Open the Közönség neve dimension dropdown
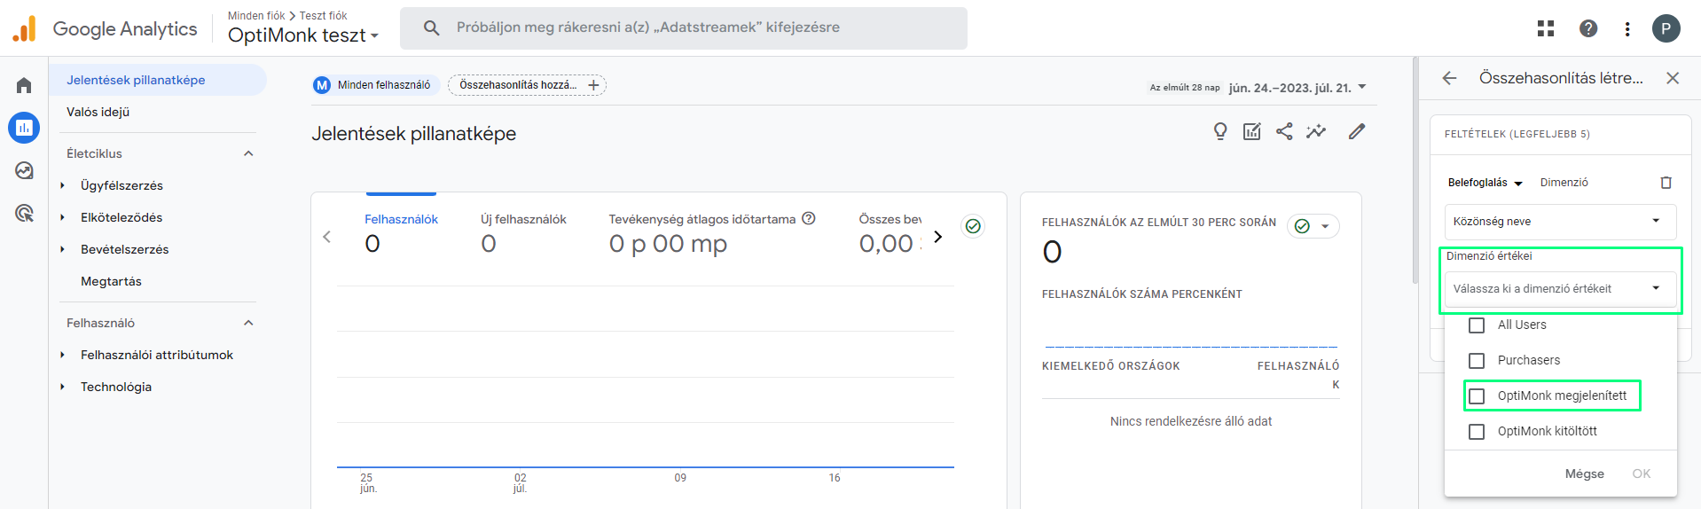The width and height of the screenshot is (1701, 509). coord(1560,221)
